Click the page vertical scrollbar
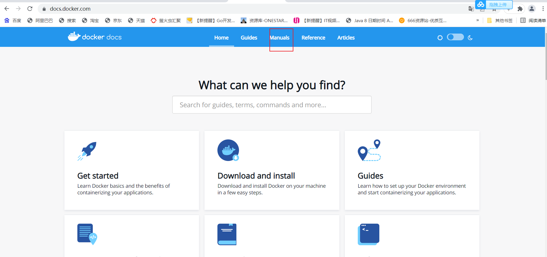 (x=546, y=56)
